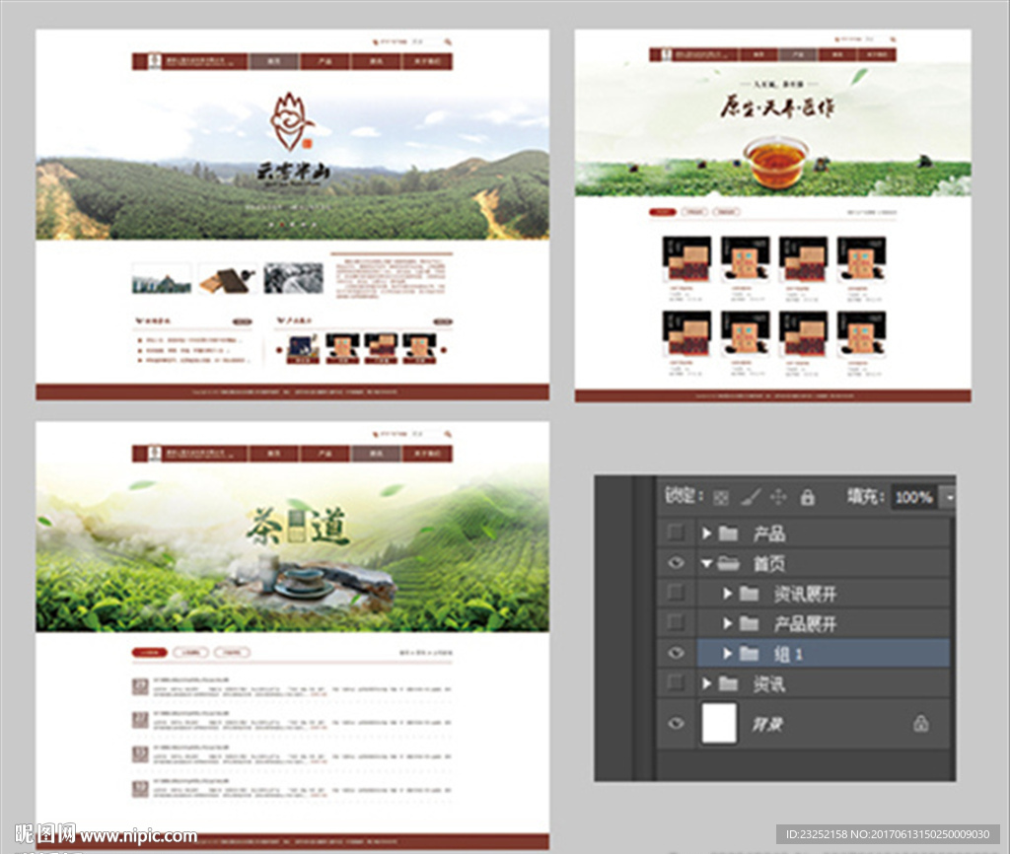The width and height of the screenshot is (1010, 854).
Task: Click the lock all padlock icon
Action: tap(807, 497)
